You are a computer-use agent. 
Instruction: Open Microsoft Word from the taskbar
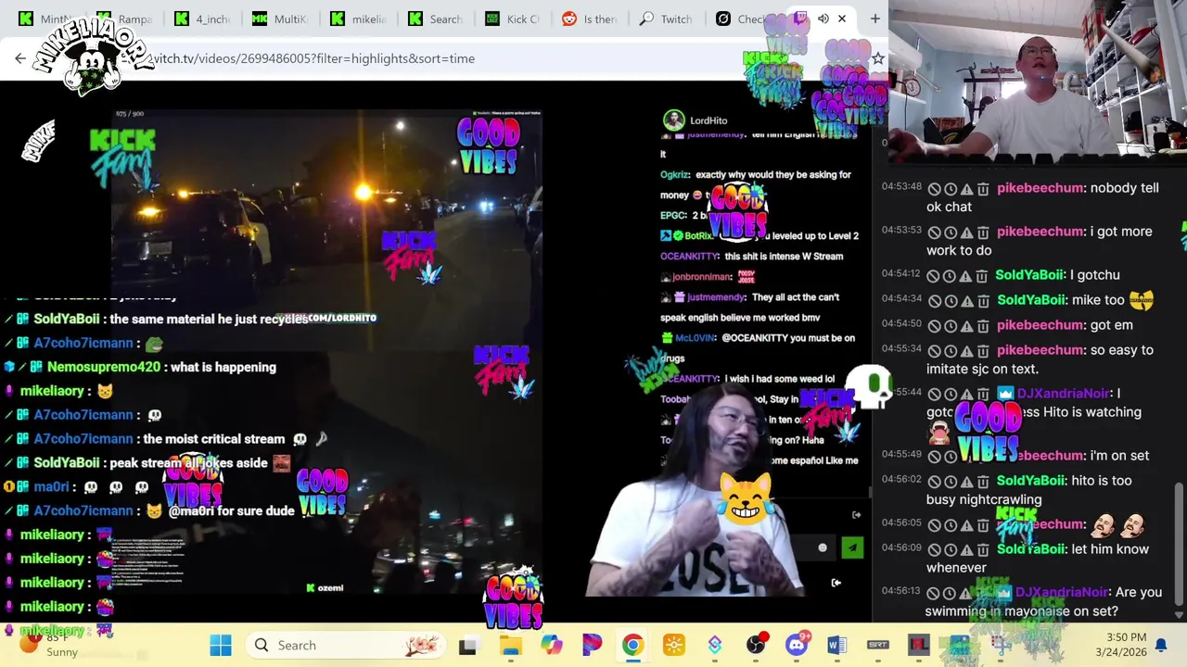pos(836,646)
